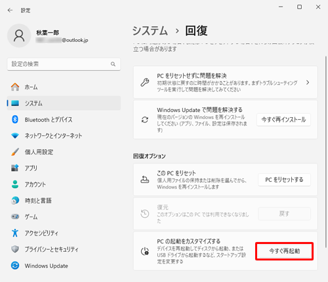The width and height of the screenshot is (328, 282).
Task: Click PC をリセットする button
Action: [x=284, y=180]
